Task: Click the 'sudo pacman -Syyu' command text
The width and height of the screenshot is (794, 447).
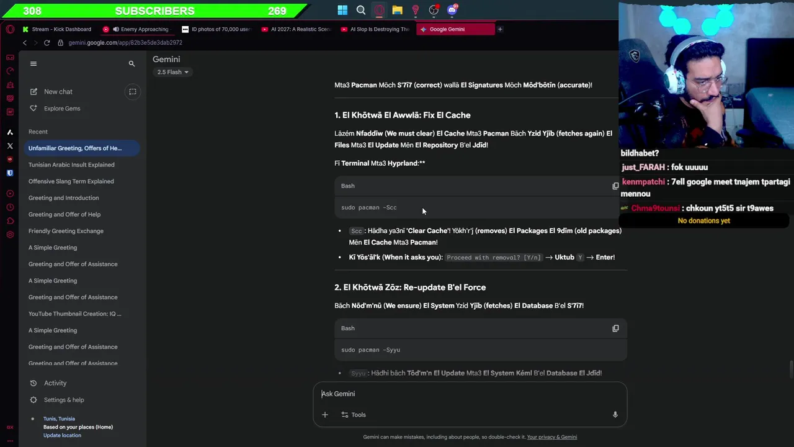Action: pos(370,350)
